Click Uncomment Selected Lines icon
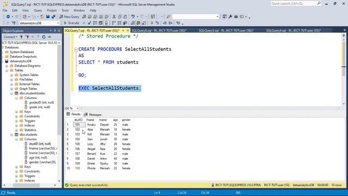The width and height of the screenshot is (348, 196). point(157,23)
